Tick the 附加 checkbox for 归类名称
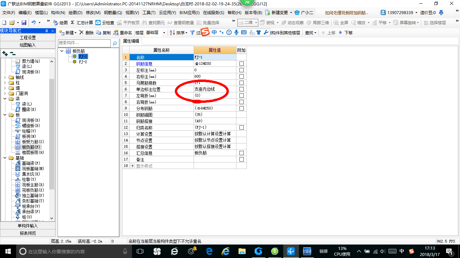The width and height of the screenshot is (460, 258). [241, 128]
